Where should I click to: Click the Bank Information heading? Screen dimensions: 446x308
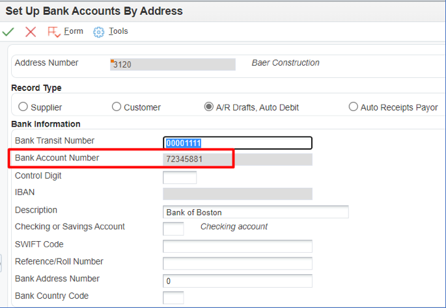coord(46,124)
